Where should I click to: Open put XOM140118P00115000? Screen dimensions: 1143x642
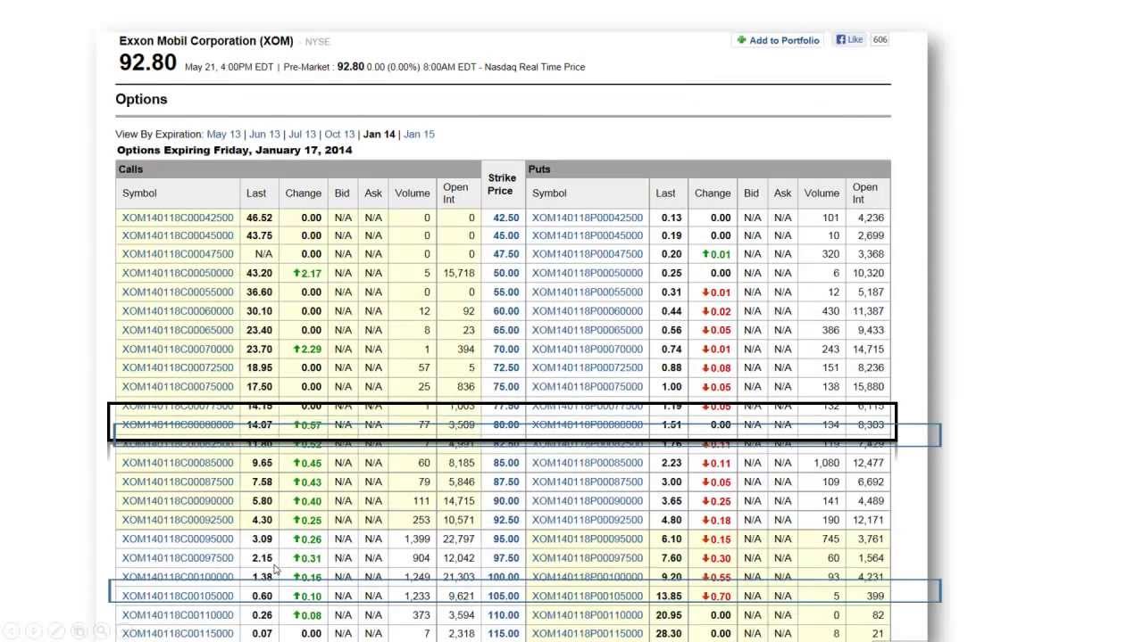click(588, 634)
